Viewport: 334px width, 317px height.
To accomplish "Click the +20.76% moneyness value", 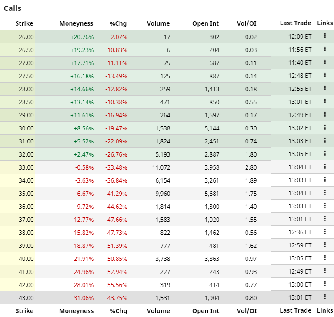I will 82,37.
